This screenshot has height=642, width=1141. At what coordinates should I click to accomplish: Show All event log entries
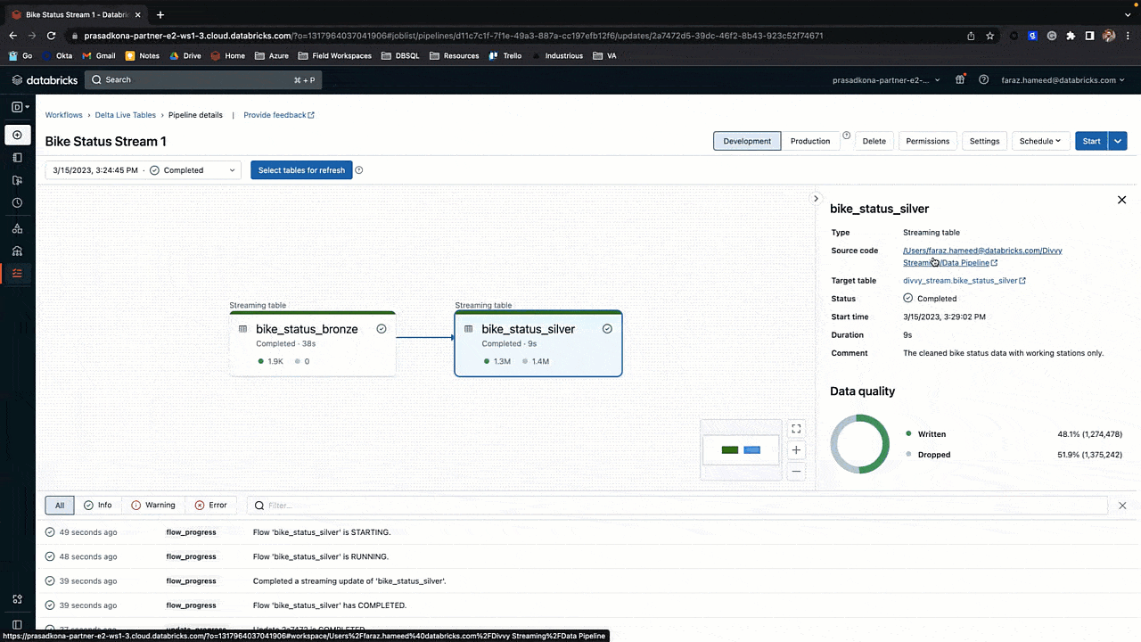click(60, 506)
